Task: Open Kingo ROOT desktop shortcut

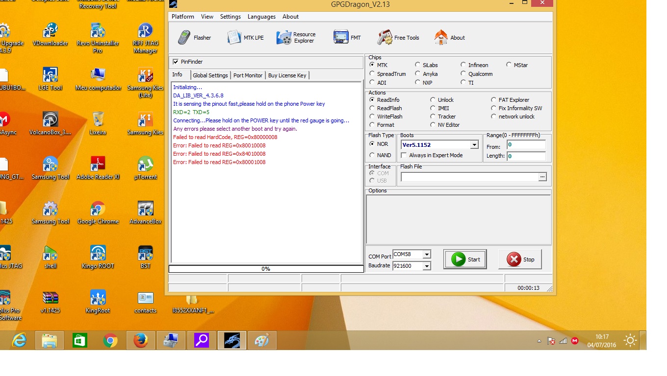Action: click(x=98, y=257)
